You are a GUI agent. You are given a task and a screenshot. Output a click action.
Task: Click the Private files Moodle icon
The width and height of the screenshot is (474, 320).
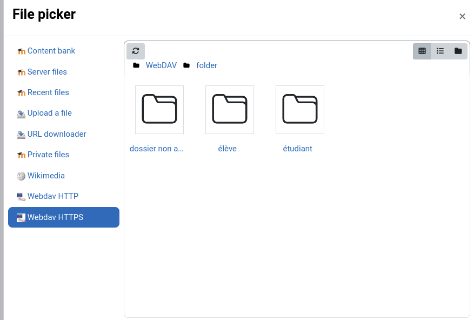[21, 155]
